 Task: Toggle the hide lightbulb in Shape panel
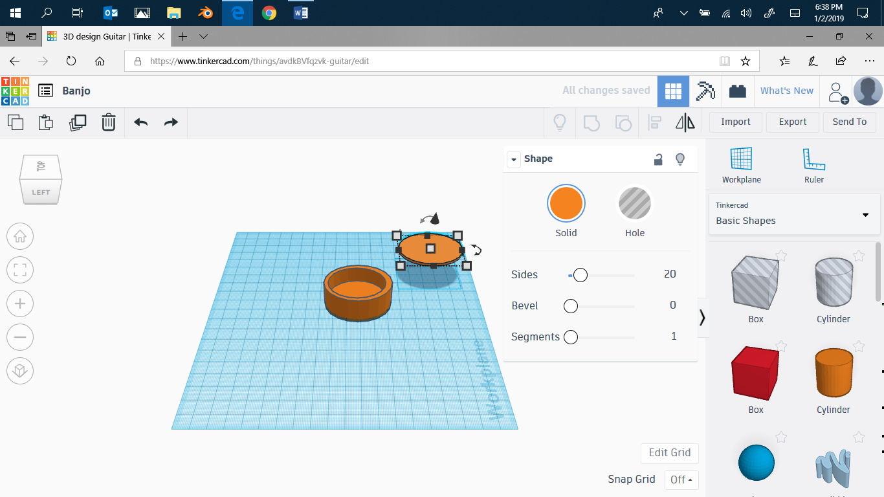(680, 159)
